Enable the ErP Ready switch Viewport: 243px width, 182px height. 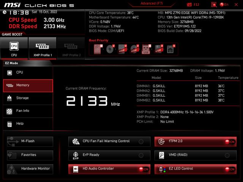click(141, 155)
